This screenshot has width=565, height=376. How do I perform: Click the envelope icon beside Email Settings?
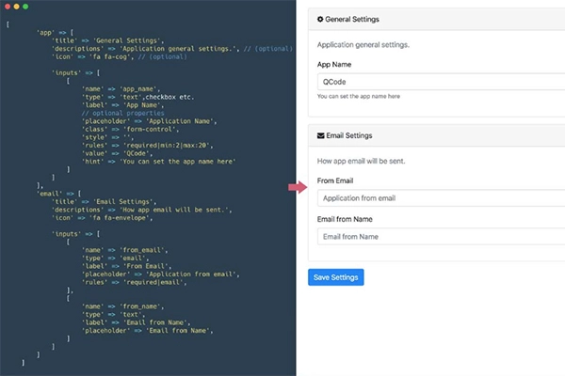pyautogui.click(x=321, y=135)
